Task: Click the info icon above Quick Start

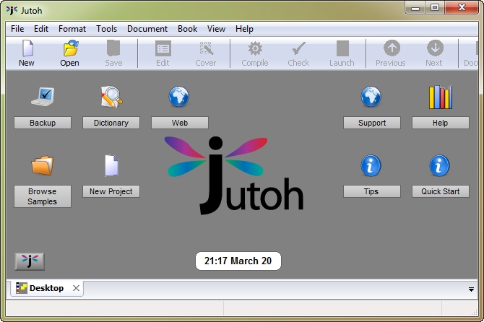Action: click(439, 165)
